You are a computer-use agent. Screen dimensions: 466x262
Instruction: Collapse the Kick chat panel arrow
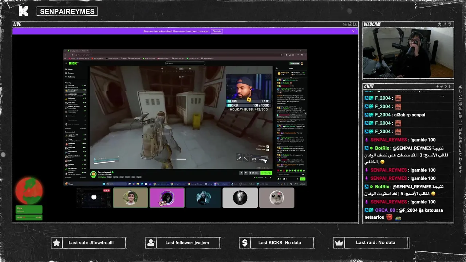click(x=277, y=68)
